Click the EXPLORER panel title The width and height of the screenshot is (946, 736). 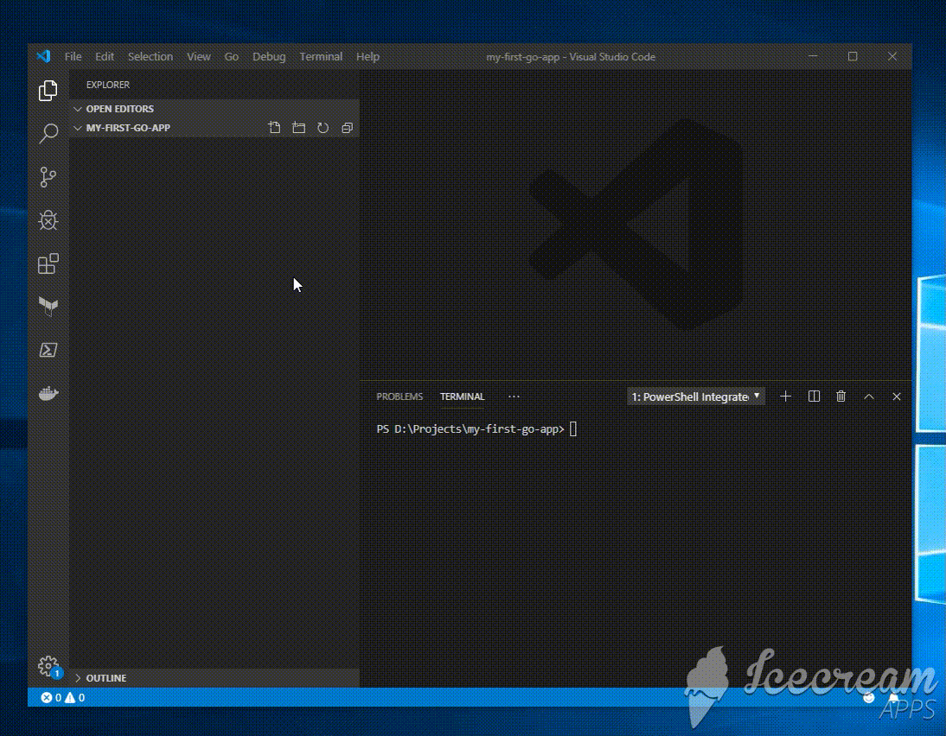click(x=108, y=85)
